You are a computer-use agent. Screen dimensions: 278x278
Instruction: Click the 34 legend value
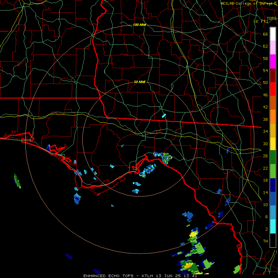265,132
